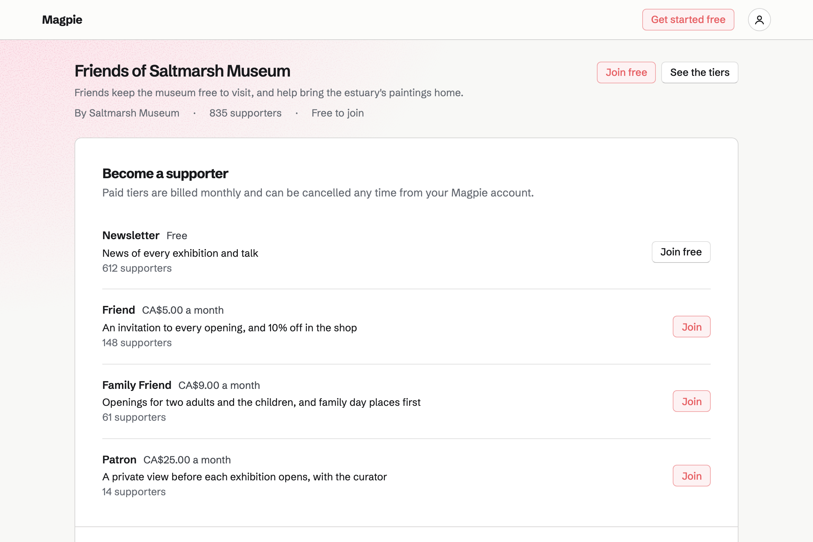Screen dimensions: 813x542
Task: Click the CA$25.00 a month price
Action: coord(187,460)
